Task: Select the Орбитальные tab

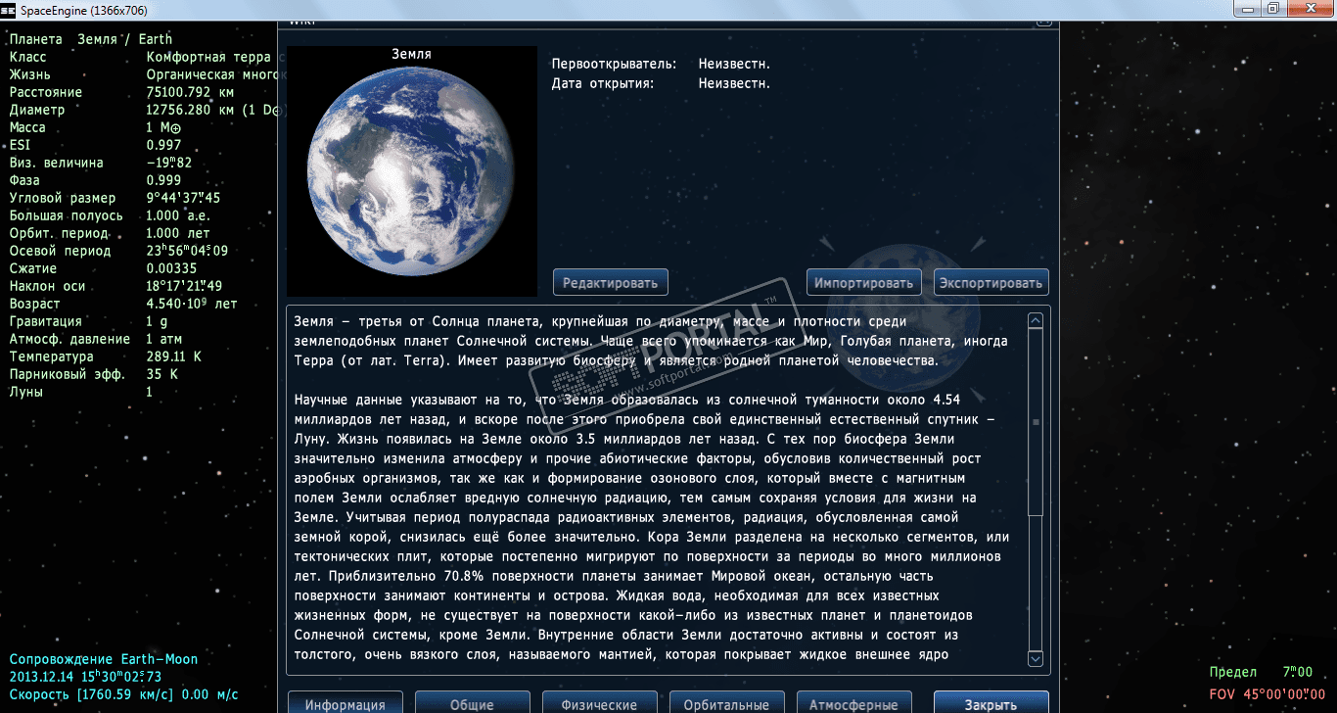Action: tap(726, 703)
